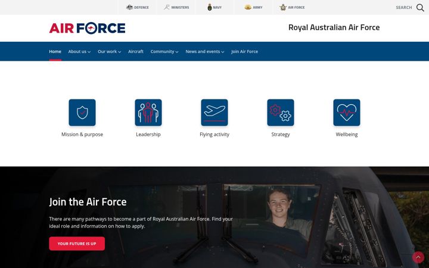
Task: Click the MINISTERS top bar link text
Action: pyautogui.click(x=180, y=7)
